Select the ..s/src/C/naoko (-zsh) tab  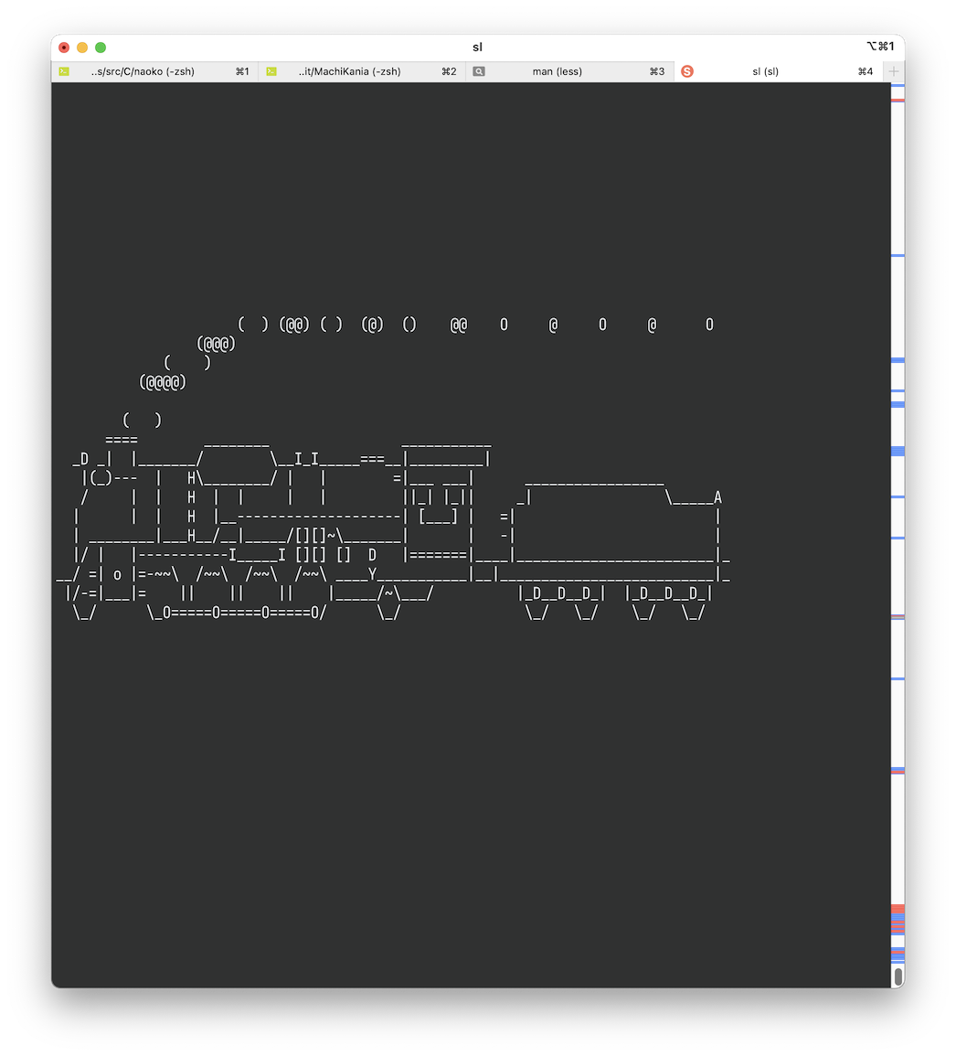(142, 70)
